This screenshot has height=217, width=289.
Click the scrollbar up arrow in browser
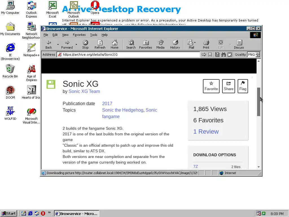259,61
